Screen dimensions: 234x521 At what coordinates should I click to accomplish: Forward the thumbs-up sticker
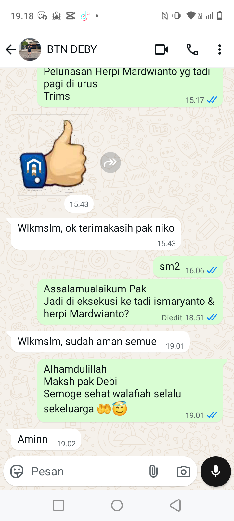(110, 162)
